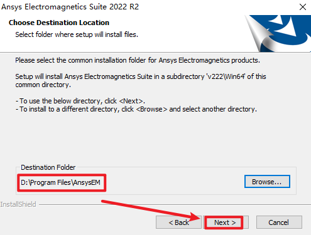This screenshot has width=311, height=235.
Task: Click the 'common directory.' text line
Action: click(x=43, y=85)
